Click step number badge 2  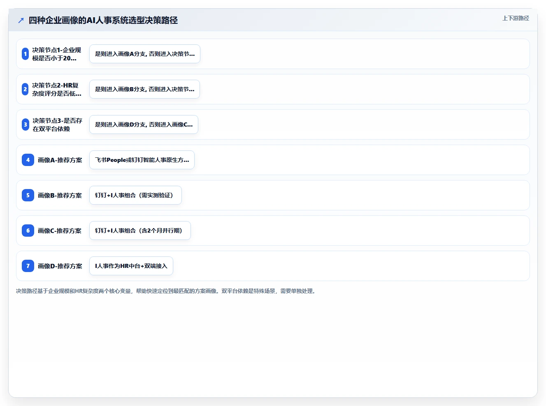[x=25, y=89]
